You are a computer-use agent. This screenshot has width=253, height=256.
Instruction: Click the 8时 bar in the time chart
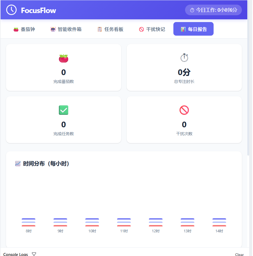tap(29, 222)
